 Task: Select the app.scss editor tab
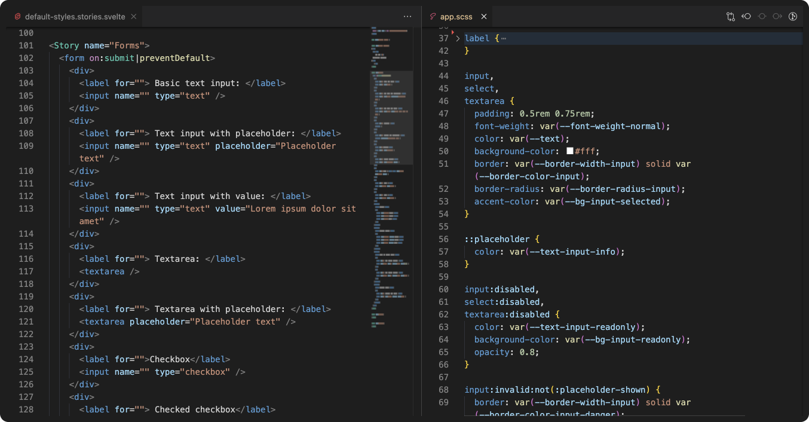coord(456,17)
